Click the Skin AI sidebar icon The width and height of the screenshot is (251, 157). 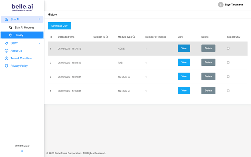click(6, 19)
